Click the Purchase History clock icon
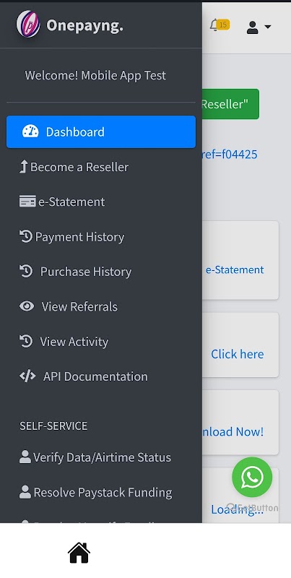The width and height of the screenshot is (291, 578). click(x=26, y=272)
